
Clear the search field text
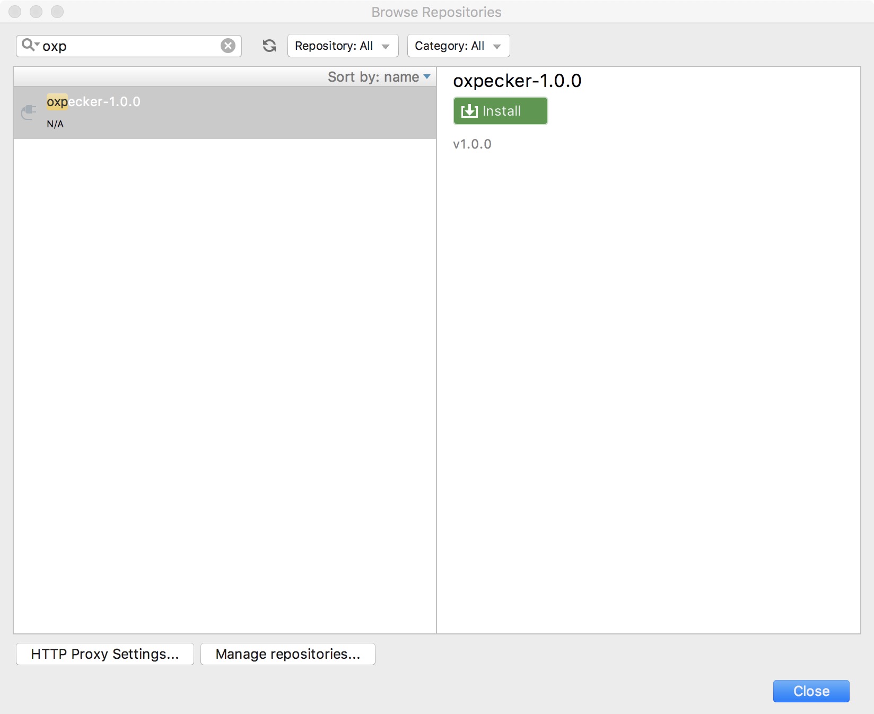click(x=228, y=46)
